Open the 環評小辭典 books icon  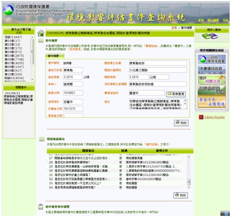point(210,36)
